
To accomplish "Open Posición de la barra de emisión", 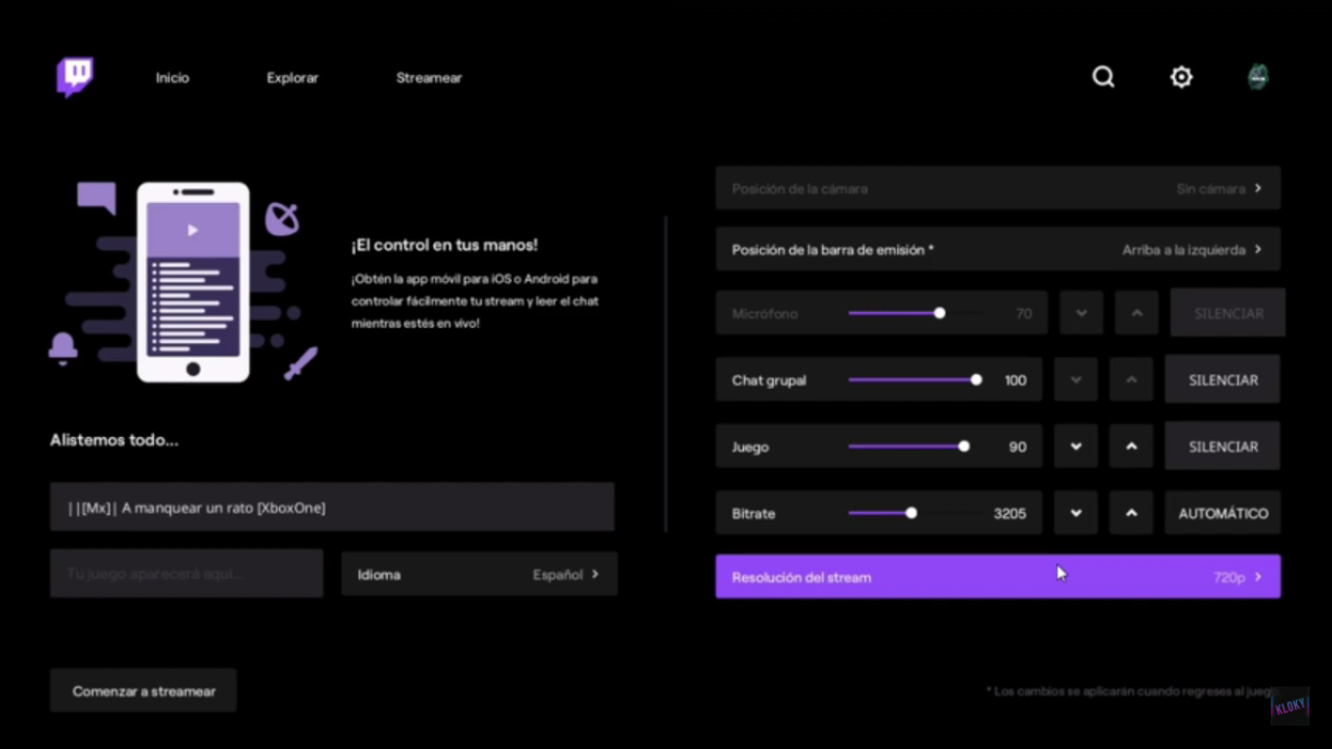I will click(x=998, y=250).
